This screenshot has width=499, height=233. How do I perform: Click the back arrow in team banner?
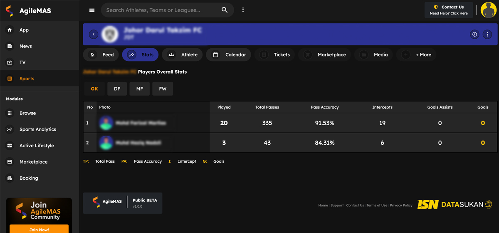click(x=94, y=35)
